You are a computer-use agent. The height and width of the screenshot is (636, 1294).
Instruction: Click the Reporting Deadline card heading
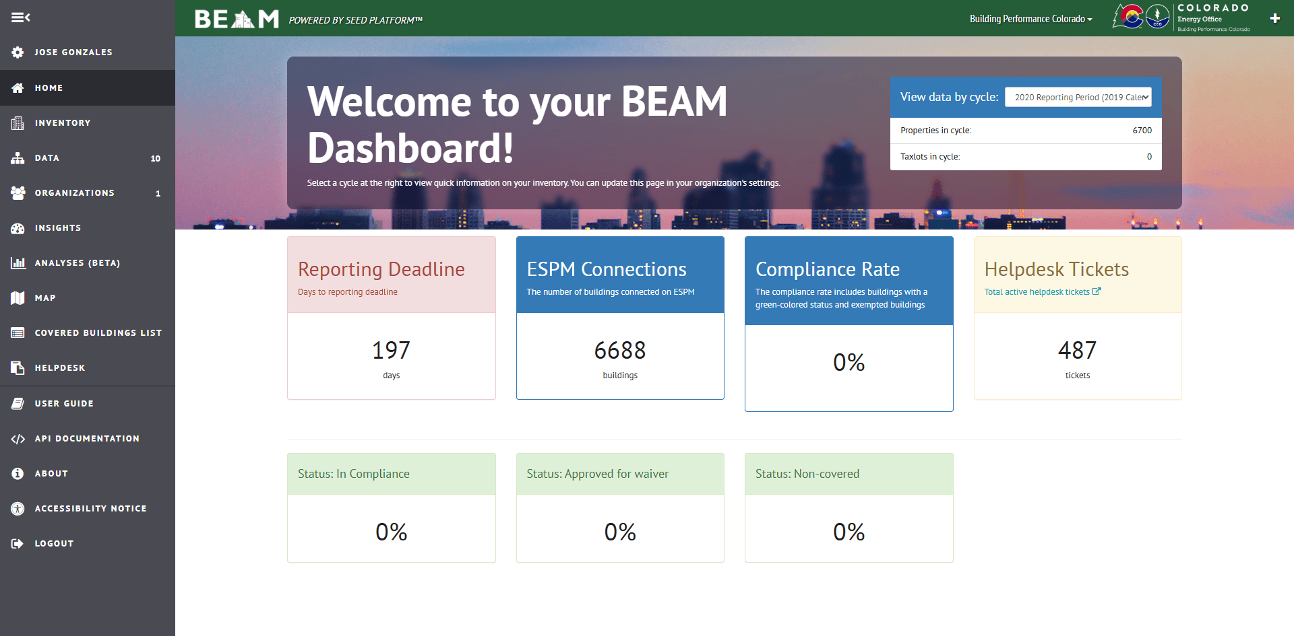tap(381, 269)
